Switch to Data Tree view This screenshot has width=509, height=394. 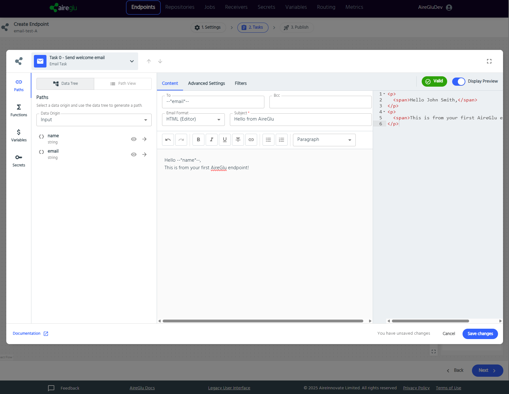pyautogui.click(x=65, y=84)
